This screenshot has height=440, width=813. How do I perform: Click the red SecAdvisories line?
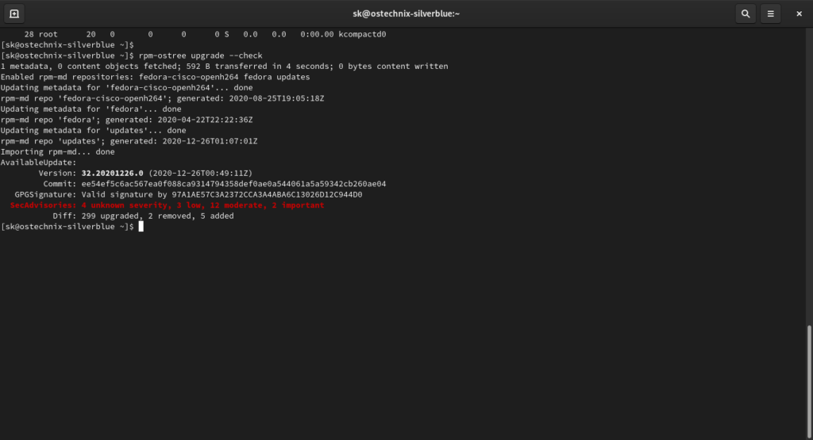point(167,205)
